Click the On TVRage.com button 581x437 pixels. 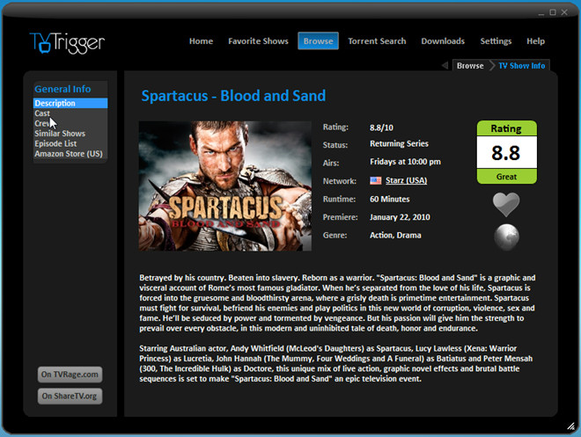pos(70,375)
